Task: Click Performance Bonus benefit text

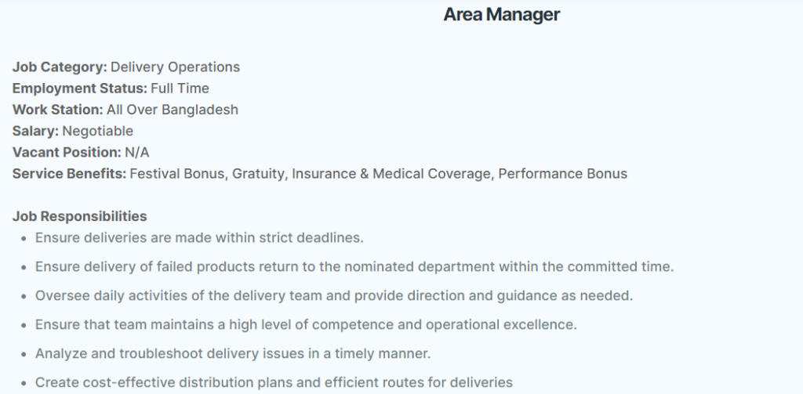Action: pyautogui.click(x=562, y=174)
